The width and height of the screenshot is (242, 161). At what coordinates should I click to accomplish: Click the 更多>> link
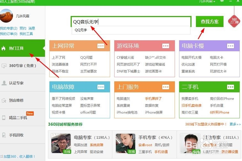235,124
